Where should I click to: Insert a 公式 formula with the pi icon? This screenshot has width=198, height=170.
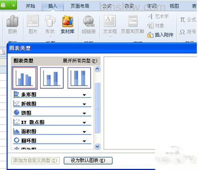188,20
